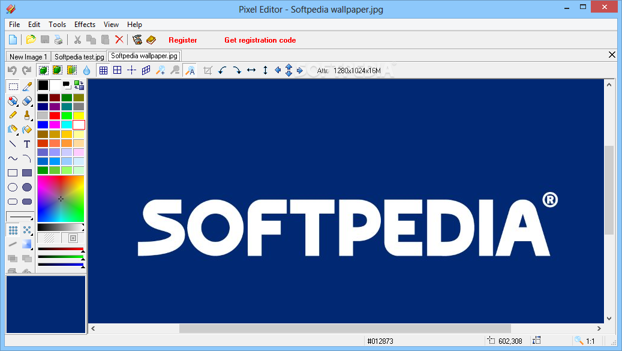Open a file with the folder icon

31,40
